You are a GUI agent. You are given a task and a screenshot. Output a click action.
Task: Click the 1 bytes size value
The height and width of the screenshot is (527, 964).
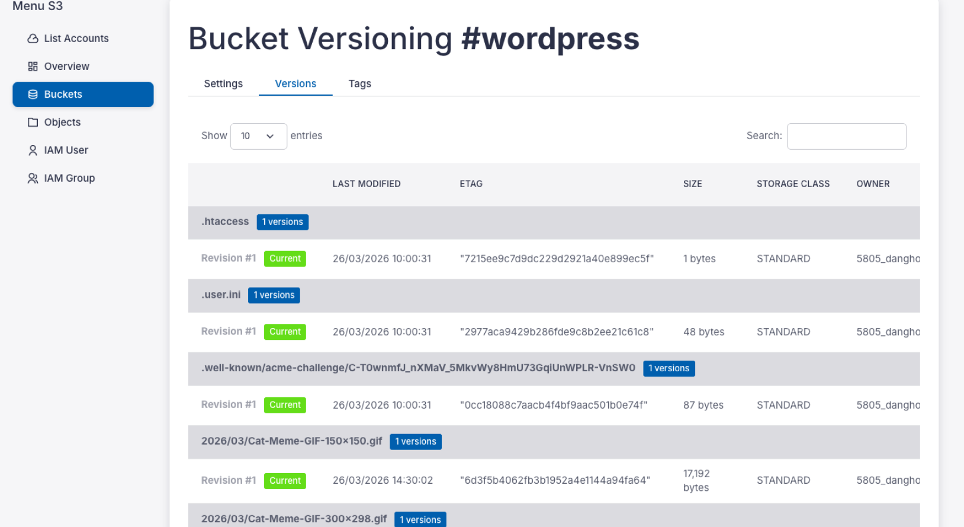click(700, 259)
